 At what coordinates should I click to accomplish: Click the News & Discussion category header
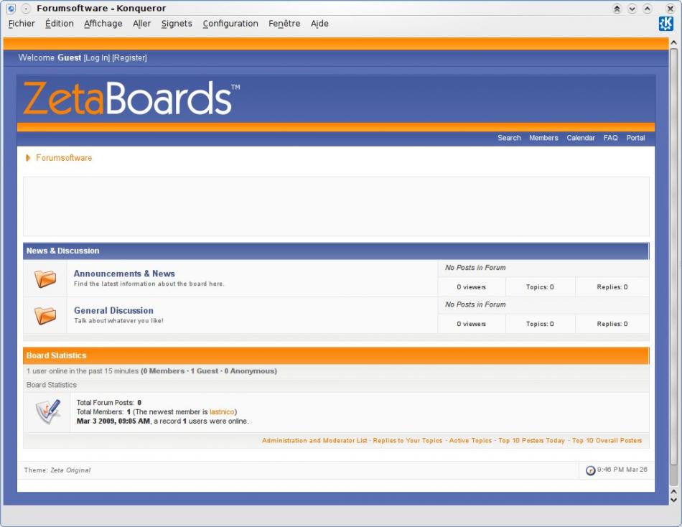[336, 251]
